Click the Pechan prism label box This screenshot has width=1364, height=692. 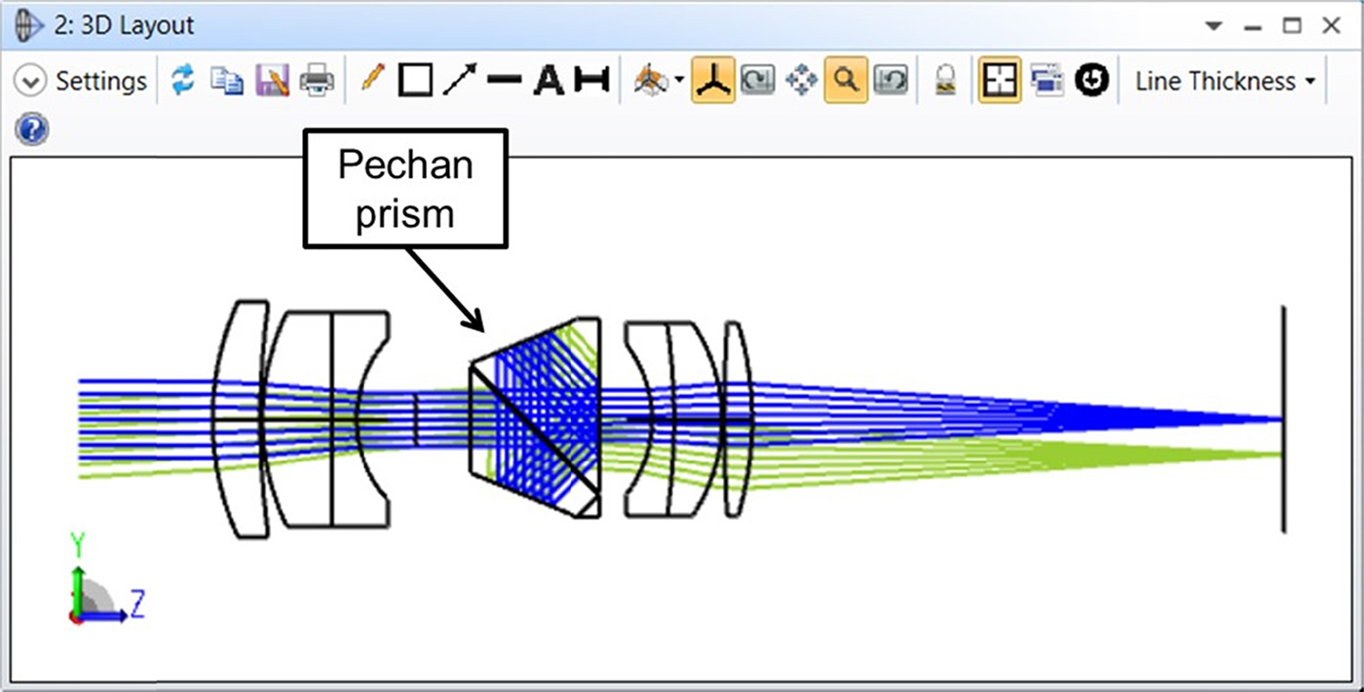(x=405, y=188)
